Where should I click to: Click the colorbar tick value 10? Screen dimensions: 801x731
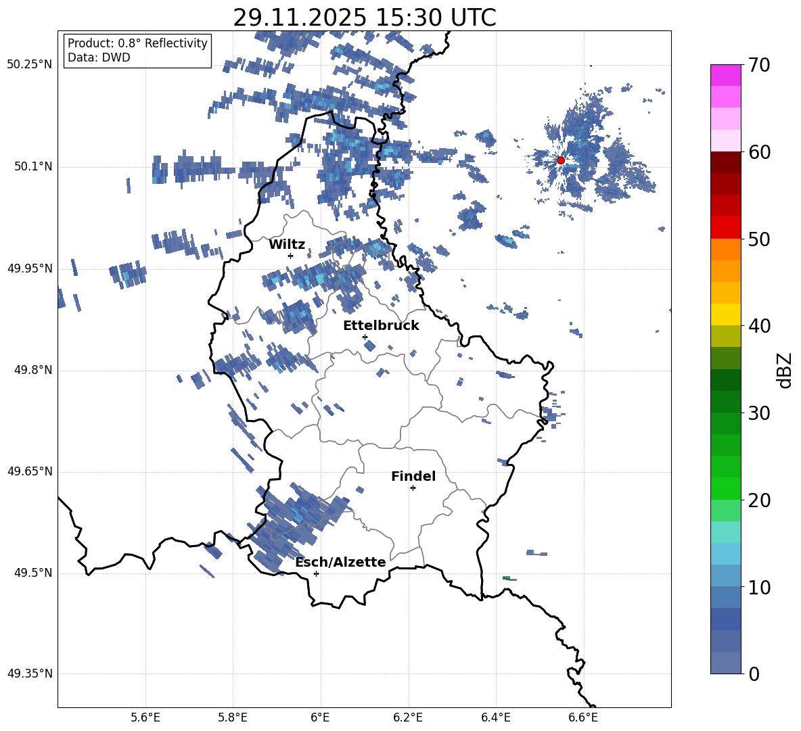759,587
